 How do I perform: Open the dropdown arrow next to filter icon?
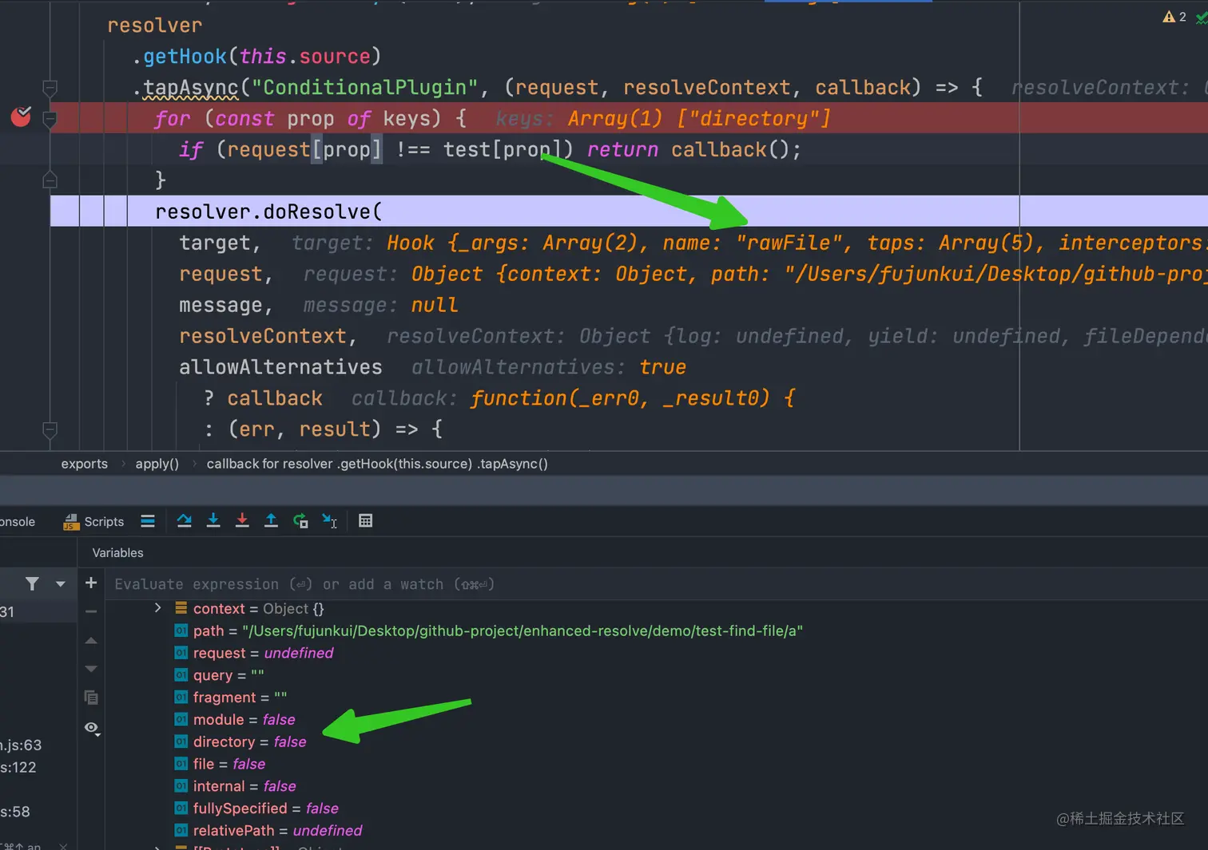(x=61, y=584)
